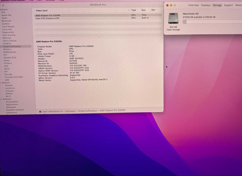Screen dimensions: 242x176
Task: Select Ethernet in the sidebar
Action: click(x=7, y=38)
